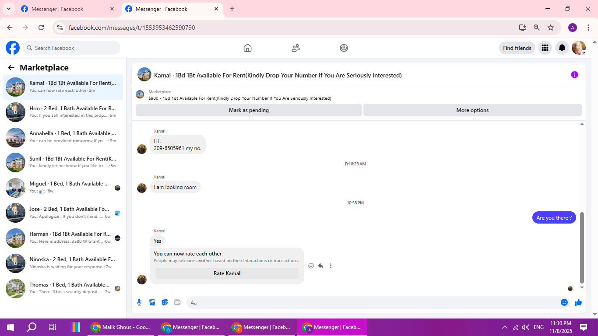Viewport: 598px width, 336px height.
Task: Go back from Marketplace with the arrow
Action: (x=11, y=68)
